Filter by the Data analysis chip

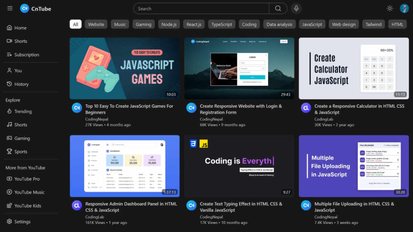click(279, 24)
